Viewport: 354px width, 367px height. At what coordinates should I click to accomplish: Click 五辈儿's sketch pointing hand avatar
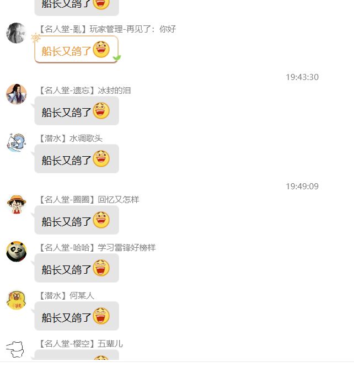[15, 349]
